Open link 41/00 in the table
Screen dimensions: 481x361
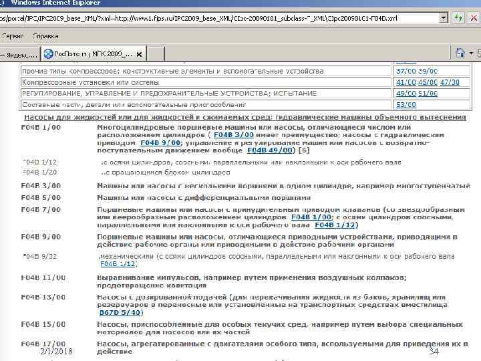406,82
